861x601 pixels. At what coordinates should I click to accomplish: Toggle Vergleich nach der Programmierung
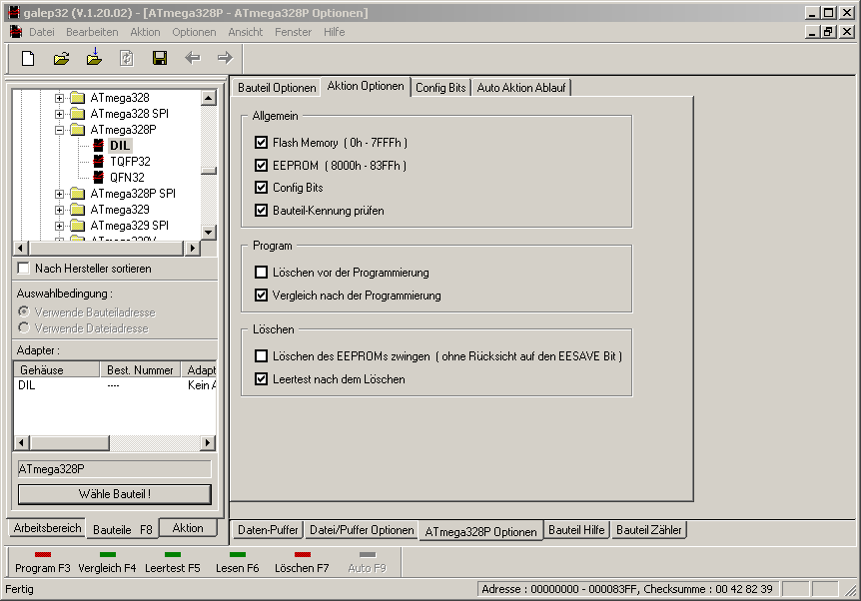pyautogui.click(x=262, y=296)
